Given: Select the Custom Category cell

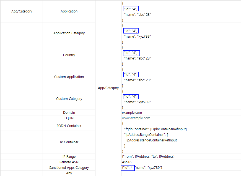Looking at the screenshot, I should coord(69,99).
